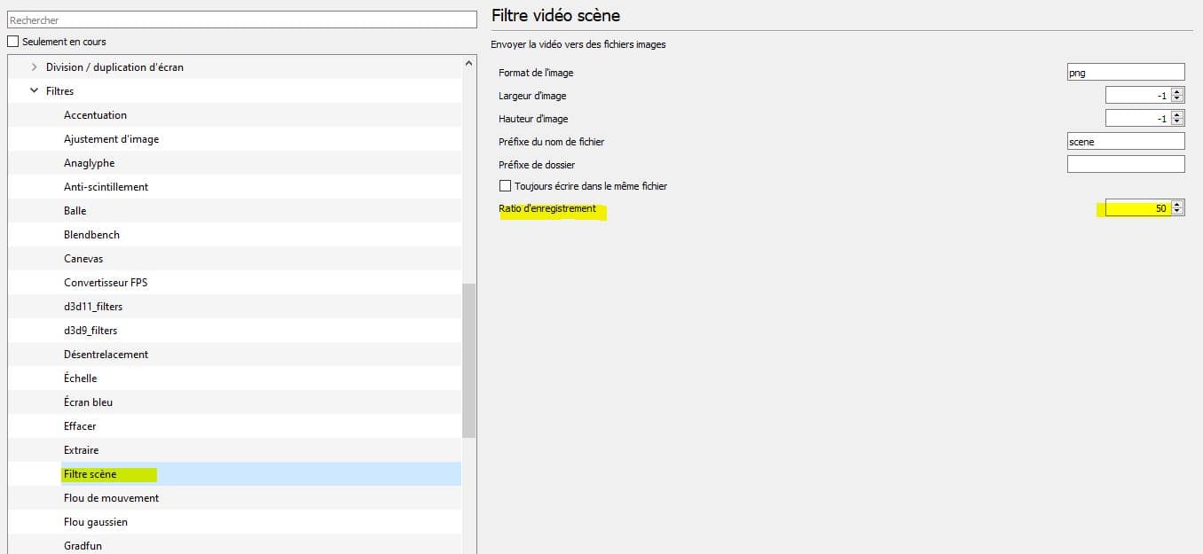Click the Format de l'image field

1125,73
